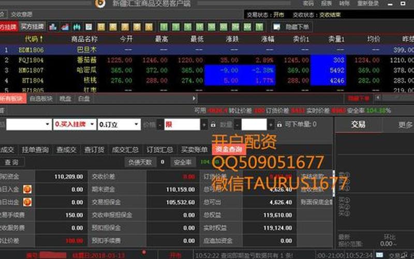The height and width of the screenshot is (259, 414).
Task: Select the BDM1806 巴旦木 row
Action: (207, 50)
